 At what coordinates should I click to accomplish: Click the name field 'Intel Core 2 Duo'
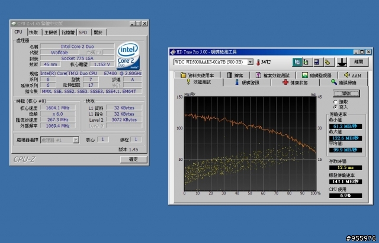[78, 46]
